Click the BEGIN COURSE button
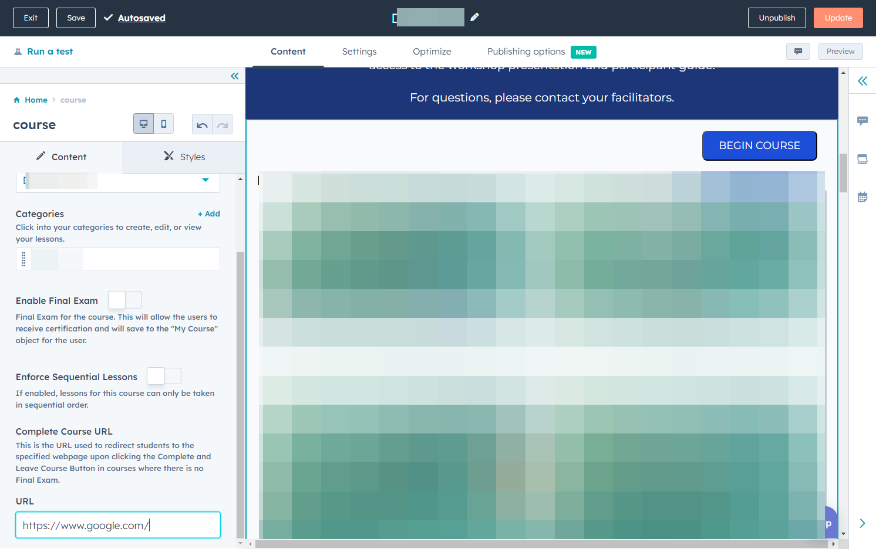Image resolution: width=876 pixels, height=549 pixels. click(x=760, y=145)
